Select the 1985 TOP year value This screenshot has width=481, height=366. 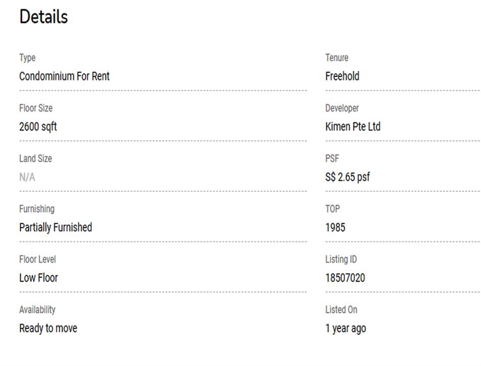pos(335,227)
